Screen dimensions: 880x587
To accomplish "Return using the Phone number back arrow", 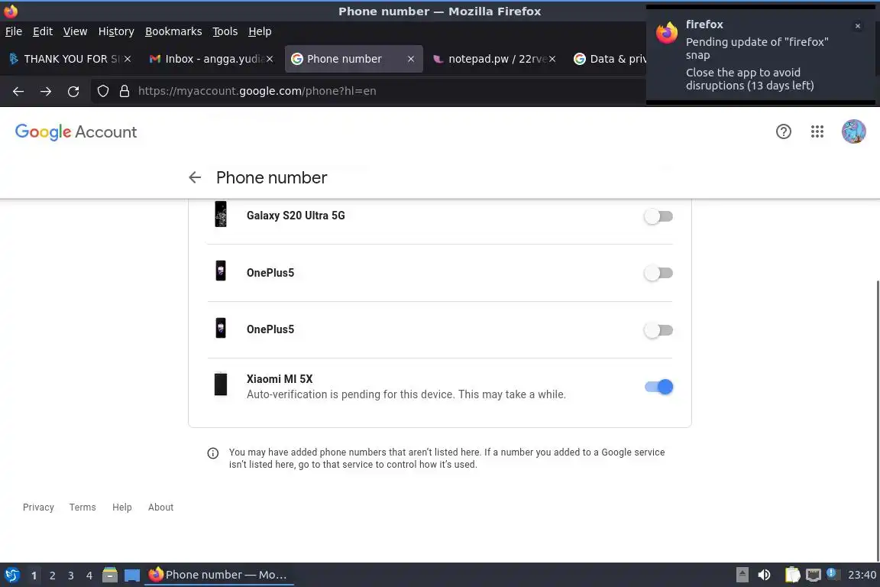I will tap(195, 177).
